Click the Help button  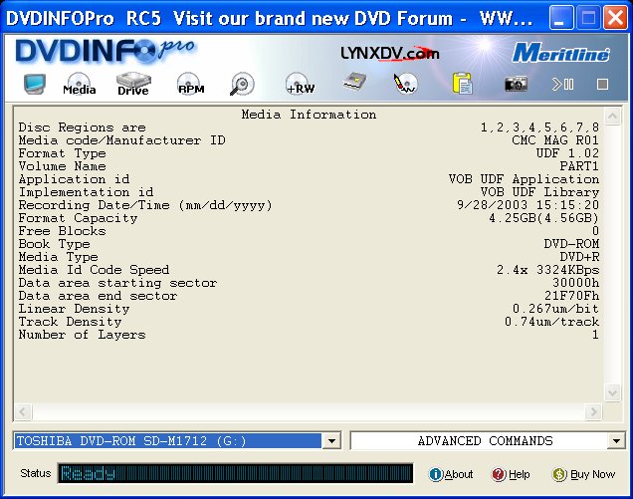coord(511,474)
